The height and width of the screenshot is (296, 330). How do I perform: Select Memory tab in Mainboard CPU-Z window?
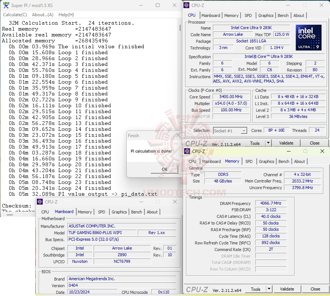pyautogui.click(x=85, y=212)
